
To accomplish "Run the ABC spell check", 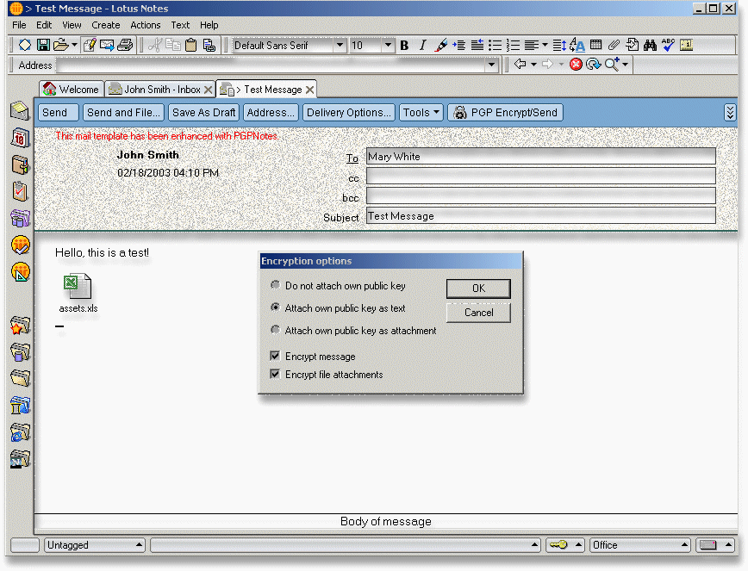I will point(668,46).
